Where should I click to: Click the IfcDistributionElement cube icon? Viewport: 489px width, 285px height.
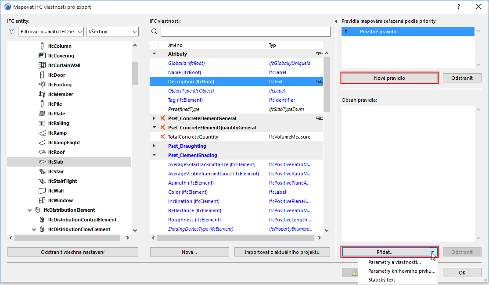[38, 210]
